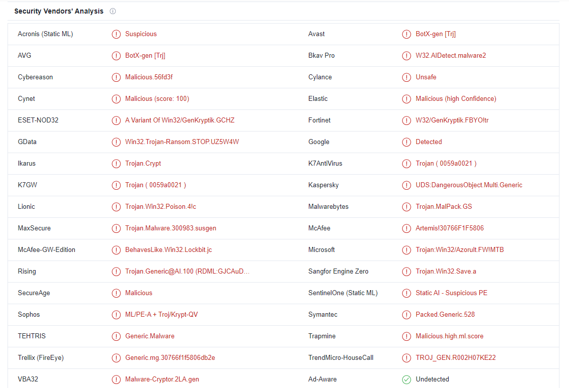Click the warning icon in the Sophos row
The width and height of the screenshot is (569, 388).
click(116, 315)
